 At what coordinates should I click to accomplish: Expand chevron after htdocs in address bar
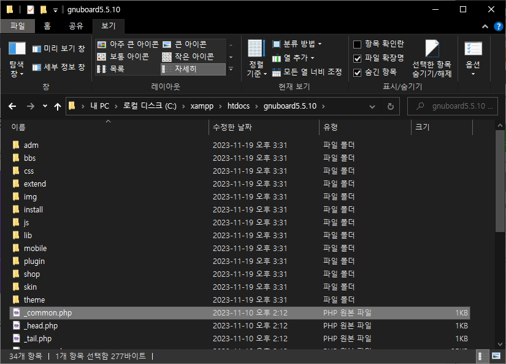[x=256, y=106]
